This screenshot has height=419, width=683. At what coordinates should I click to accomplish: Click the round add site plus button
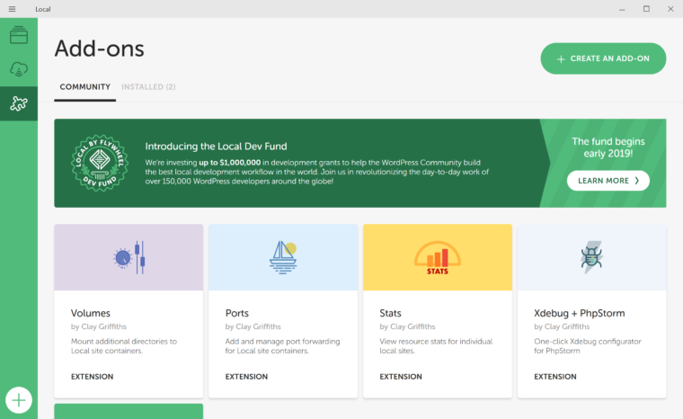(19, 400)
